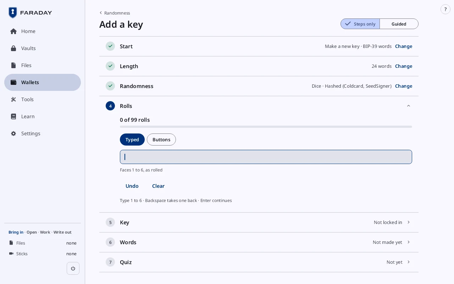Expand the Words step chevron
This screenshot has width=454, height=284.
pyautogui.click(x=409, y=242)
